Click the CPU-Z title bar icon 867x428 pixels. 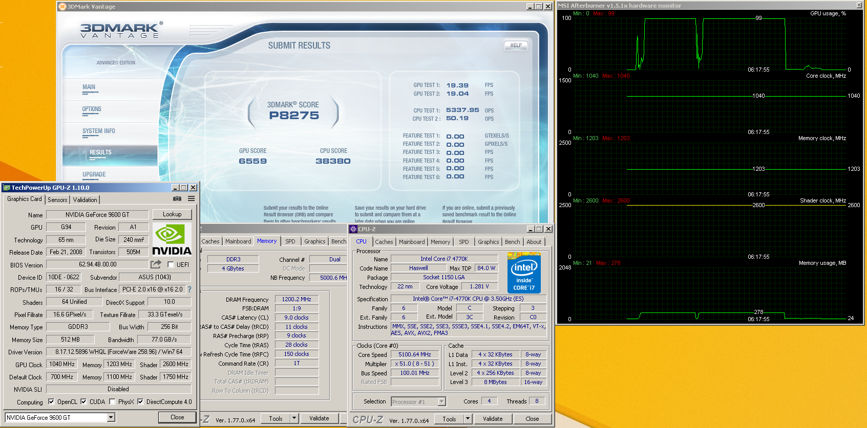(x=353, y=229)
